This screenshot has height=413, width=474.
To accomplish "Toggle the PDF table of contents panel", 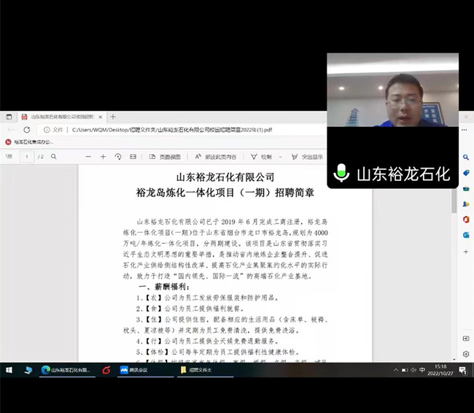I will (x=9, y=157).
